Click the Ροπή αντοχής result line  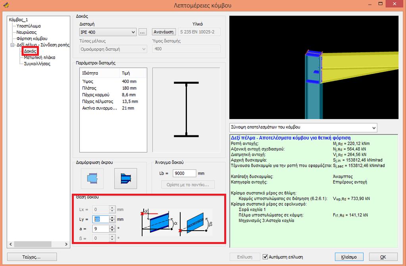click(300, 143)
